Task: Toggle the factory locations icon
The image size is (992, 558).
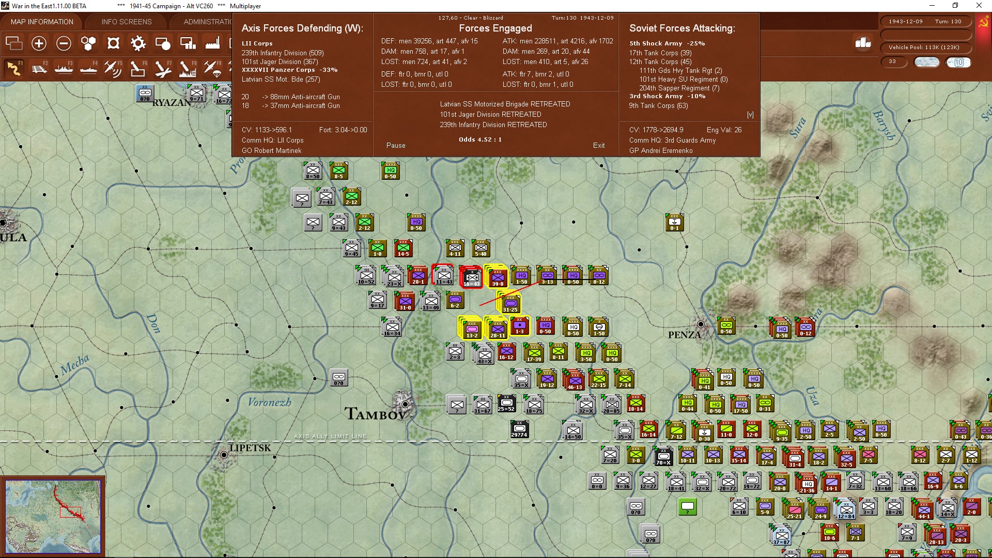Action: coord(212,43)
